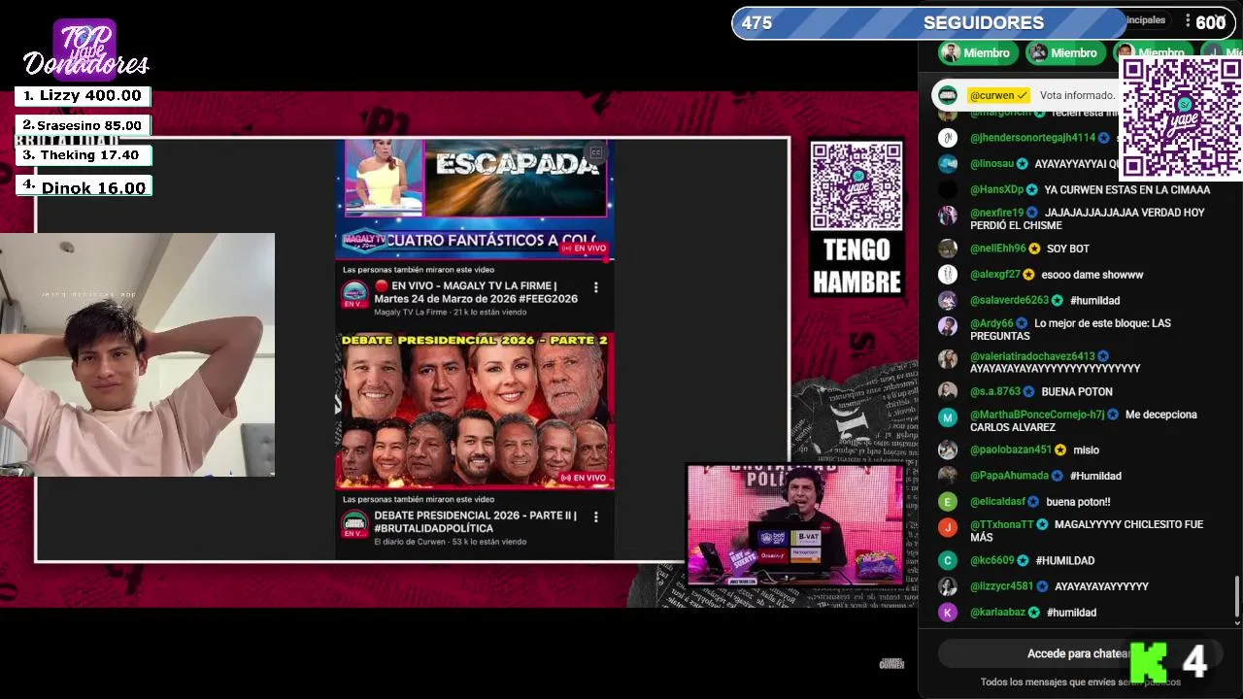Screen dimensions: 1243x699
Task: Click the streamer webcam with pink t-shirt
Action: 137,354
